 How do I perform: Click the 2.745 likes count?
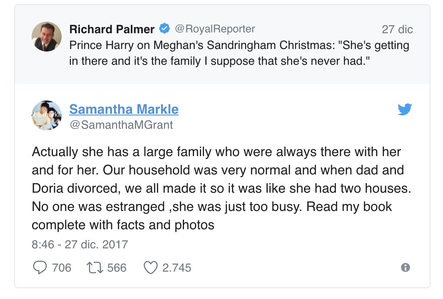click(x=177, y=268)
